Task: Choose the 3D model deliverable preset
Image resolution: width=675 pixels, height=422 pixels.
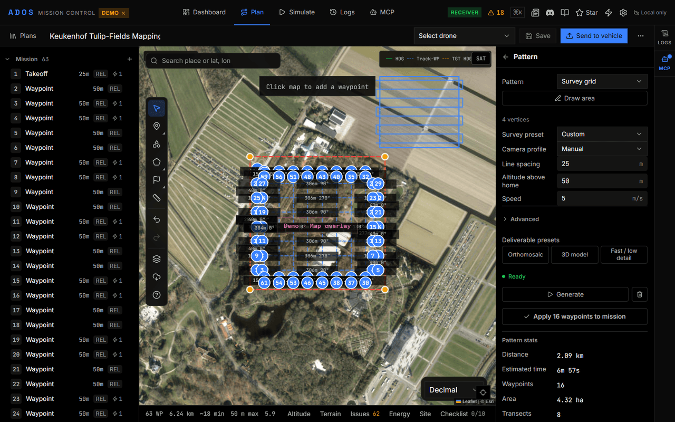Action: tap(575, 255)
